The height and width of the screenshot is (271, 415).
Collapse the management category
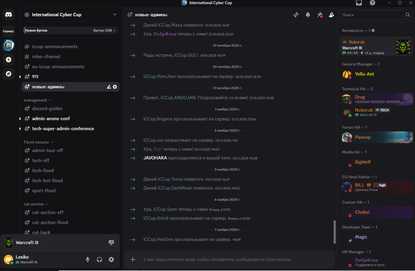coord(37,100)
